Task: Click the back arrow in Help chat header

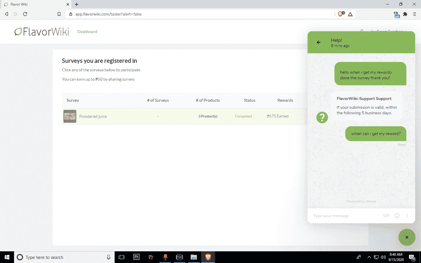Action: (x=319, y=42)
